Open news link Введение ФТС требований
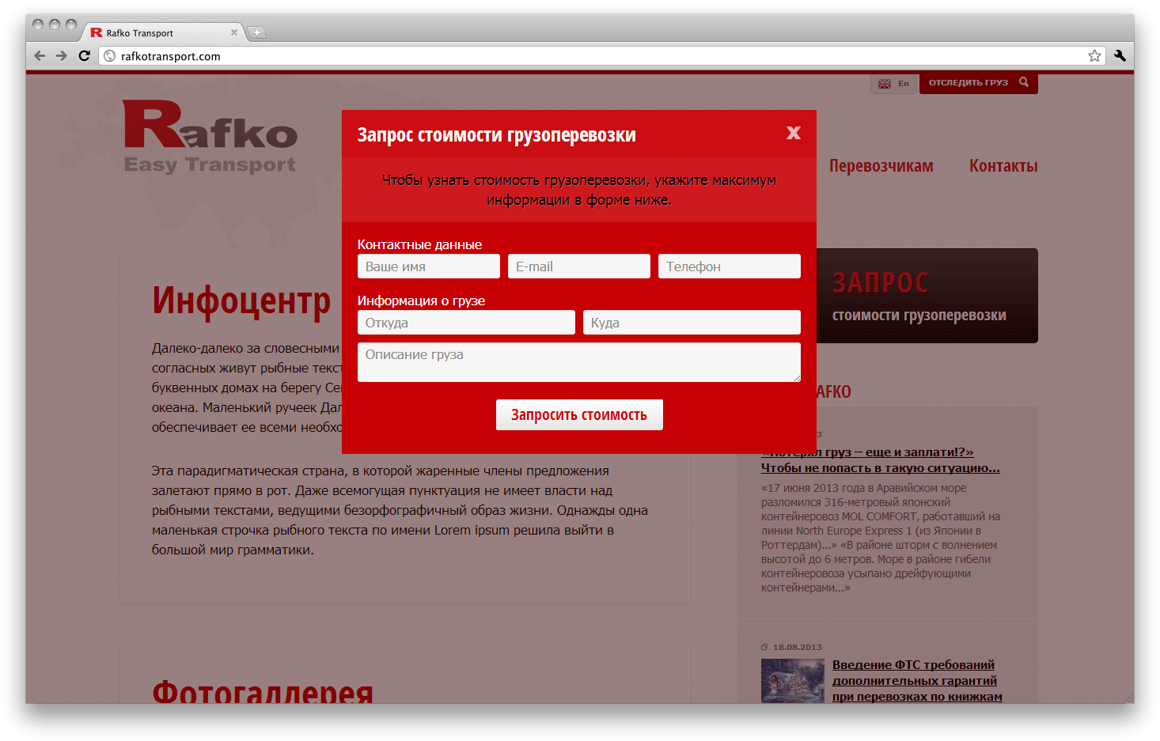This screenshot has width=1160, height=741. [x=917, y=680]
